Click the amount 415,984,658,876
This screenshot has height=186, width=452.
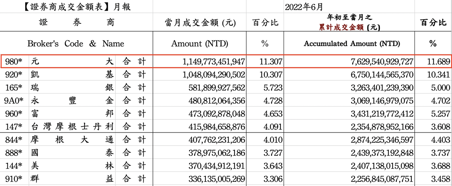[x=216, y=127]
